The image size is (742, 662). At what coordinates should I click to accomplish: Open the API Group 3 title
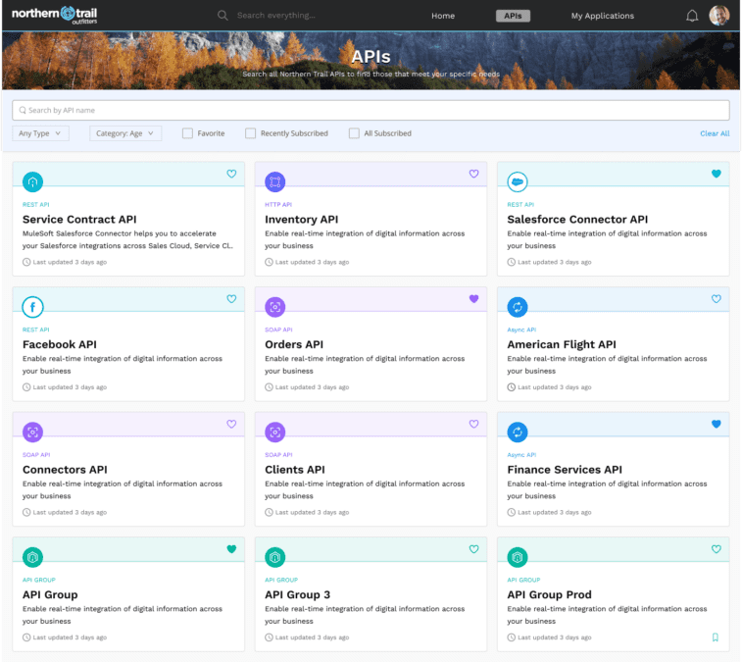[x=298, y=594]
